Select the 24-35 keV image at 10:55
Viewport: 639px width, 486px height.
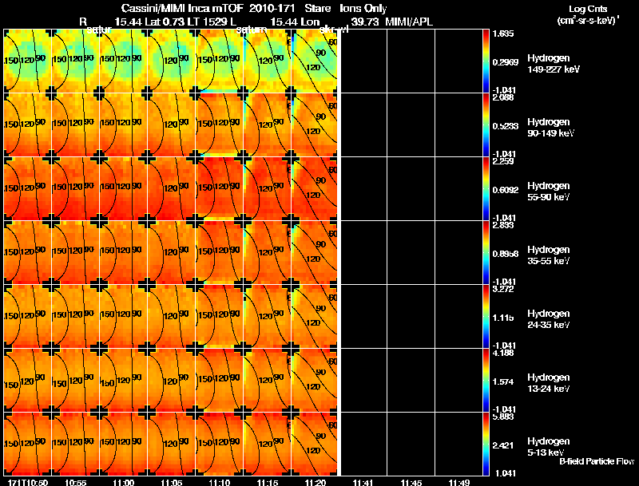pos(75,316)
